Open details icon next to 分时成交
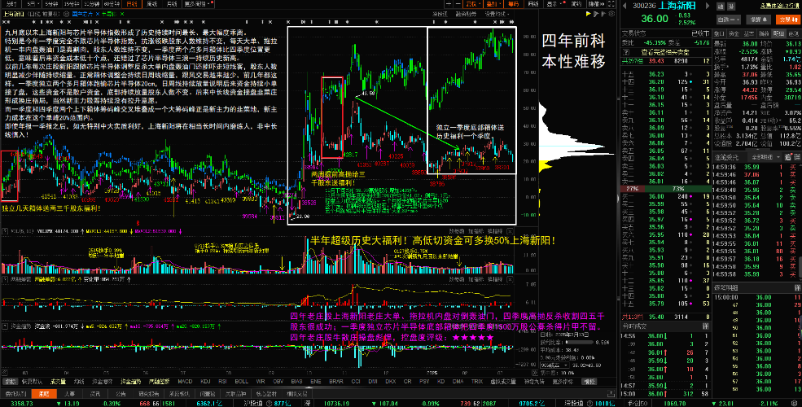The width and height of the screenshot is (802, 407). (705, 326)
